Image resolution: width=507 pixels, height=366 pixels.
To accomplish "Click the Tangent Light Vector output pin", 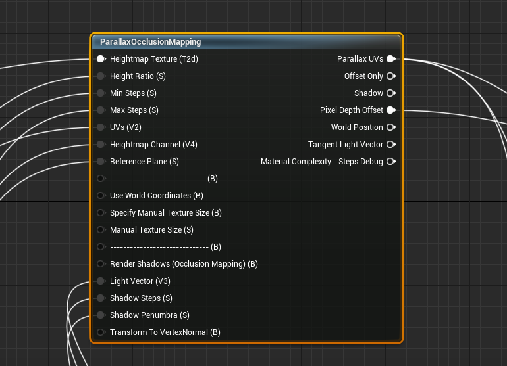I will 390,145.
